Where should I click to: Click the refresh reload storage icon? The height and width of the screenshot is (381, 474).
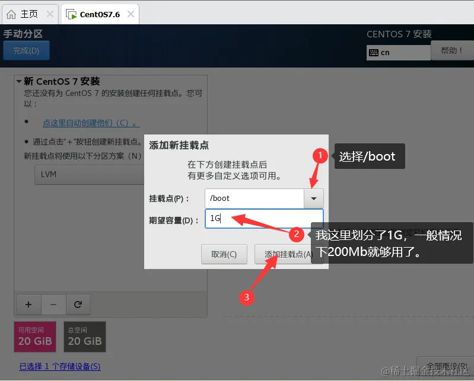78,305
